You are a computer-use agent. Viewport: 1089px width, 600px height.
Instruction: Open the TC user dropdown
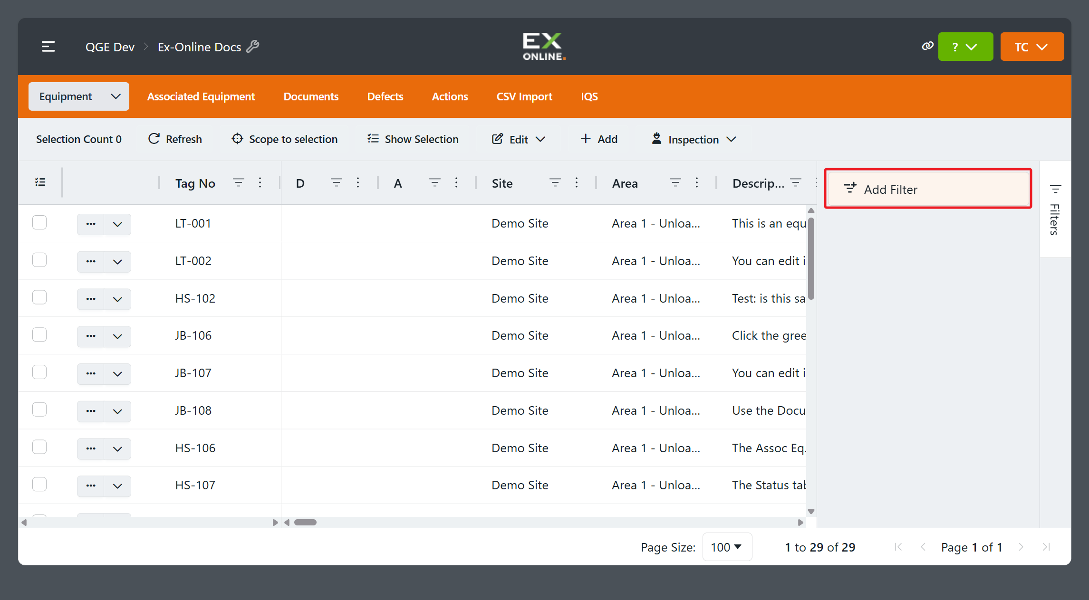coord(1032,47)
